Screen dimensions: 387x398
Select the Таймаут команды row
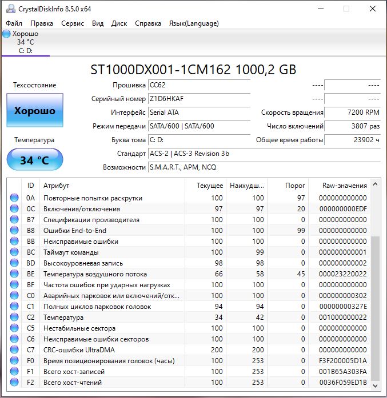[189, 252]
